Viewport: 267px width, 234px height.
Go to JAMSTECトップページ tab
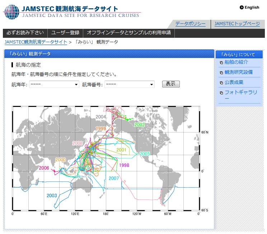(237, 24)
